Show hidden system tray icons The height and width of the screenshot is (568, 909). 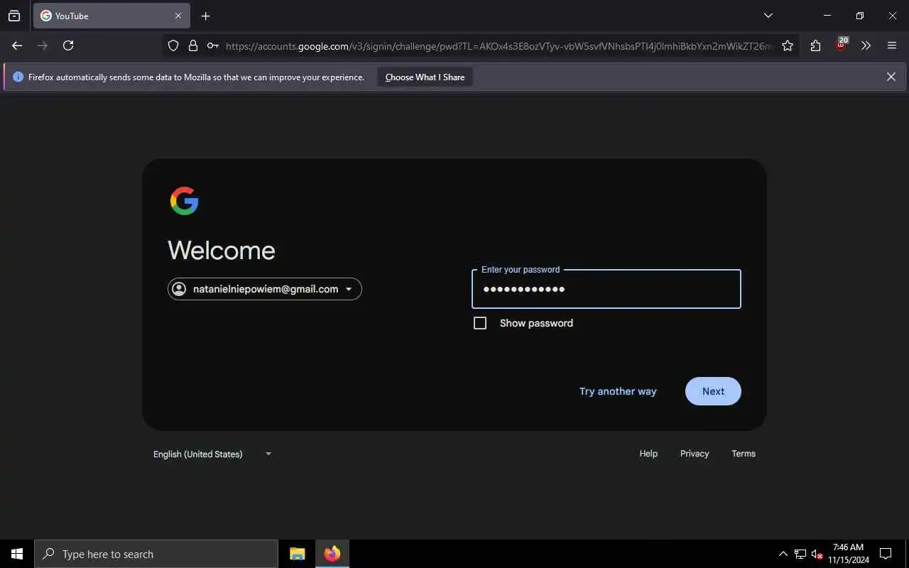[783, 554]
